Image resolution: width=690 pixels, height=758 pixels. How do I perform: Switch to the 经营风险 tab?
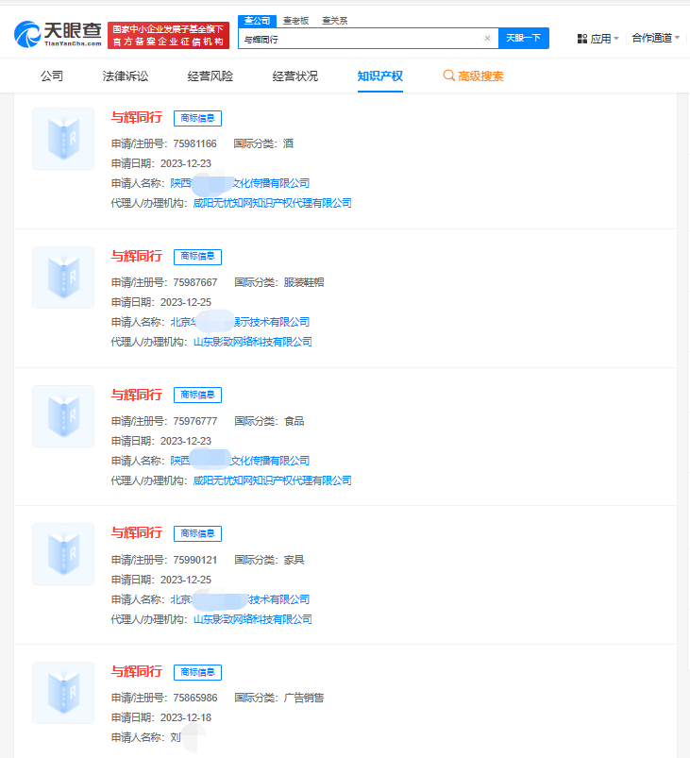(x=210, y=76)
